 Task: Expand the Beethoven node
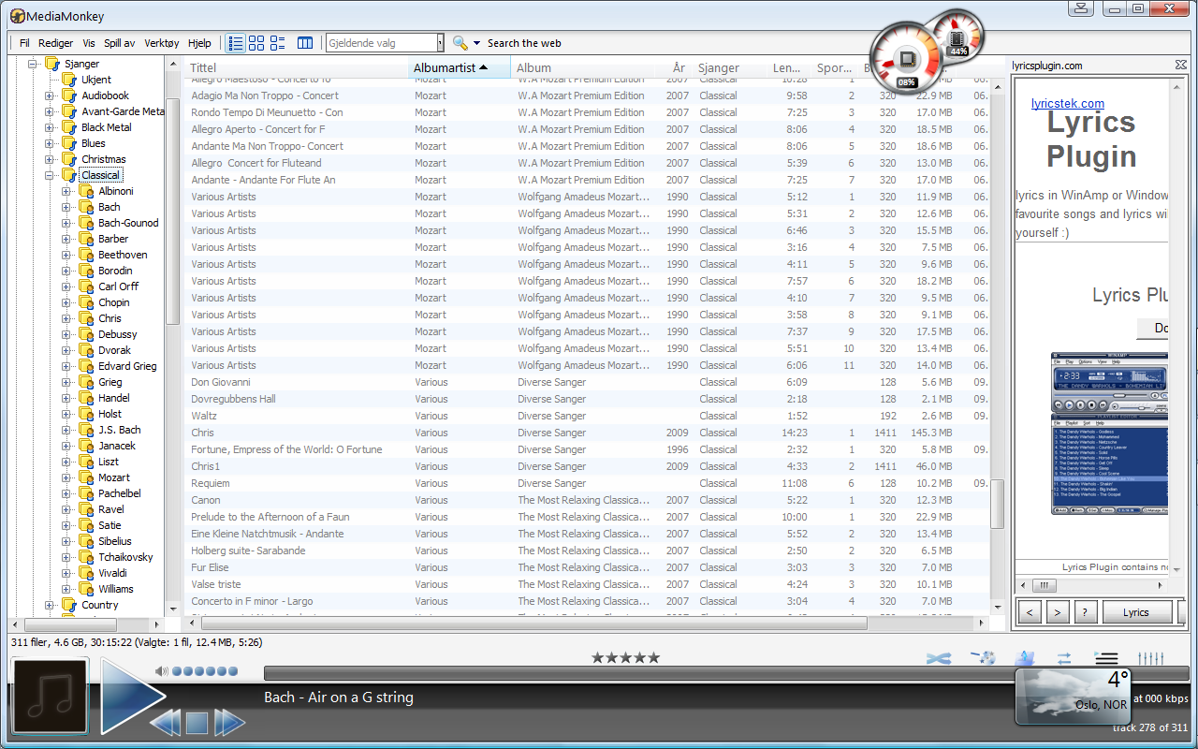click(66, 255)
